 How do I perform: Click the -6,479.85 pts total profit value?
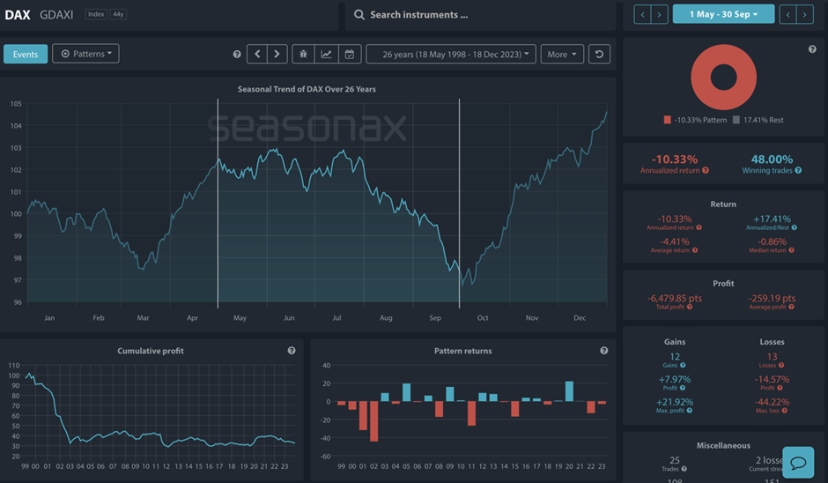(x=675, y=298)
